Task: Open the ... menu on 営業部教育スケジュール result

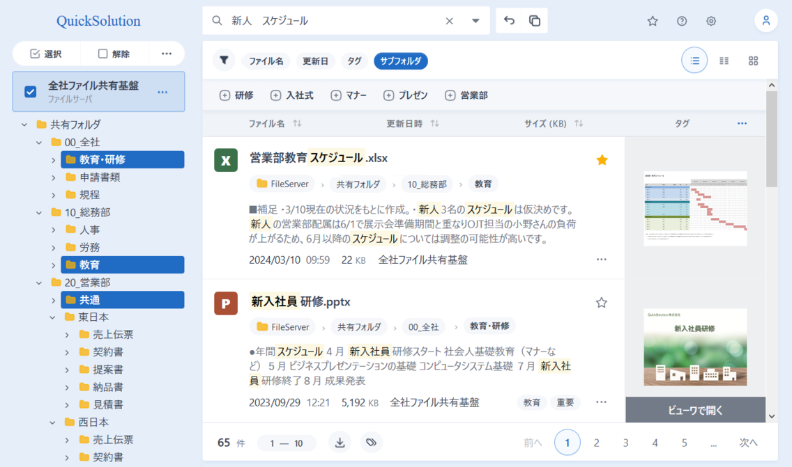Action: point(601,258)
